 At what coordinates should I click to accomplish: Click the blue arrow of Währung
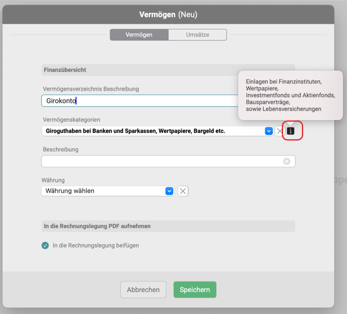[x=169, y=191]
